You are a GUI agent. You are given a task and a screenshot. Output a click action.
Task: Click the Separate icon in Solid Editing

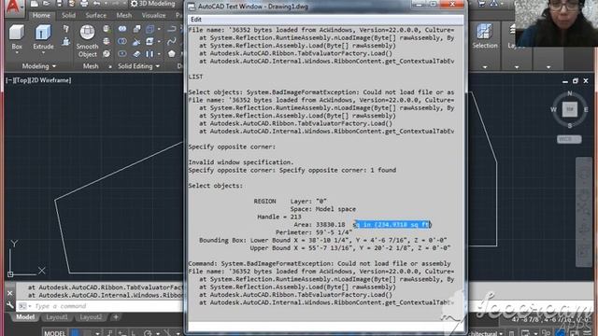149,54
